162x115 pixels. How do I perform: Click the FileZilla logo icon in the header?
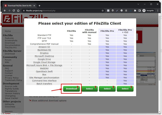7,19
